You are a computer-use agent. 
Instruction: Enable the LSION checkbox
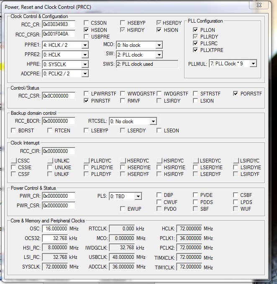(195, 101)
